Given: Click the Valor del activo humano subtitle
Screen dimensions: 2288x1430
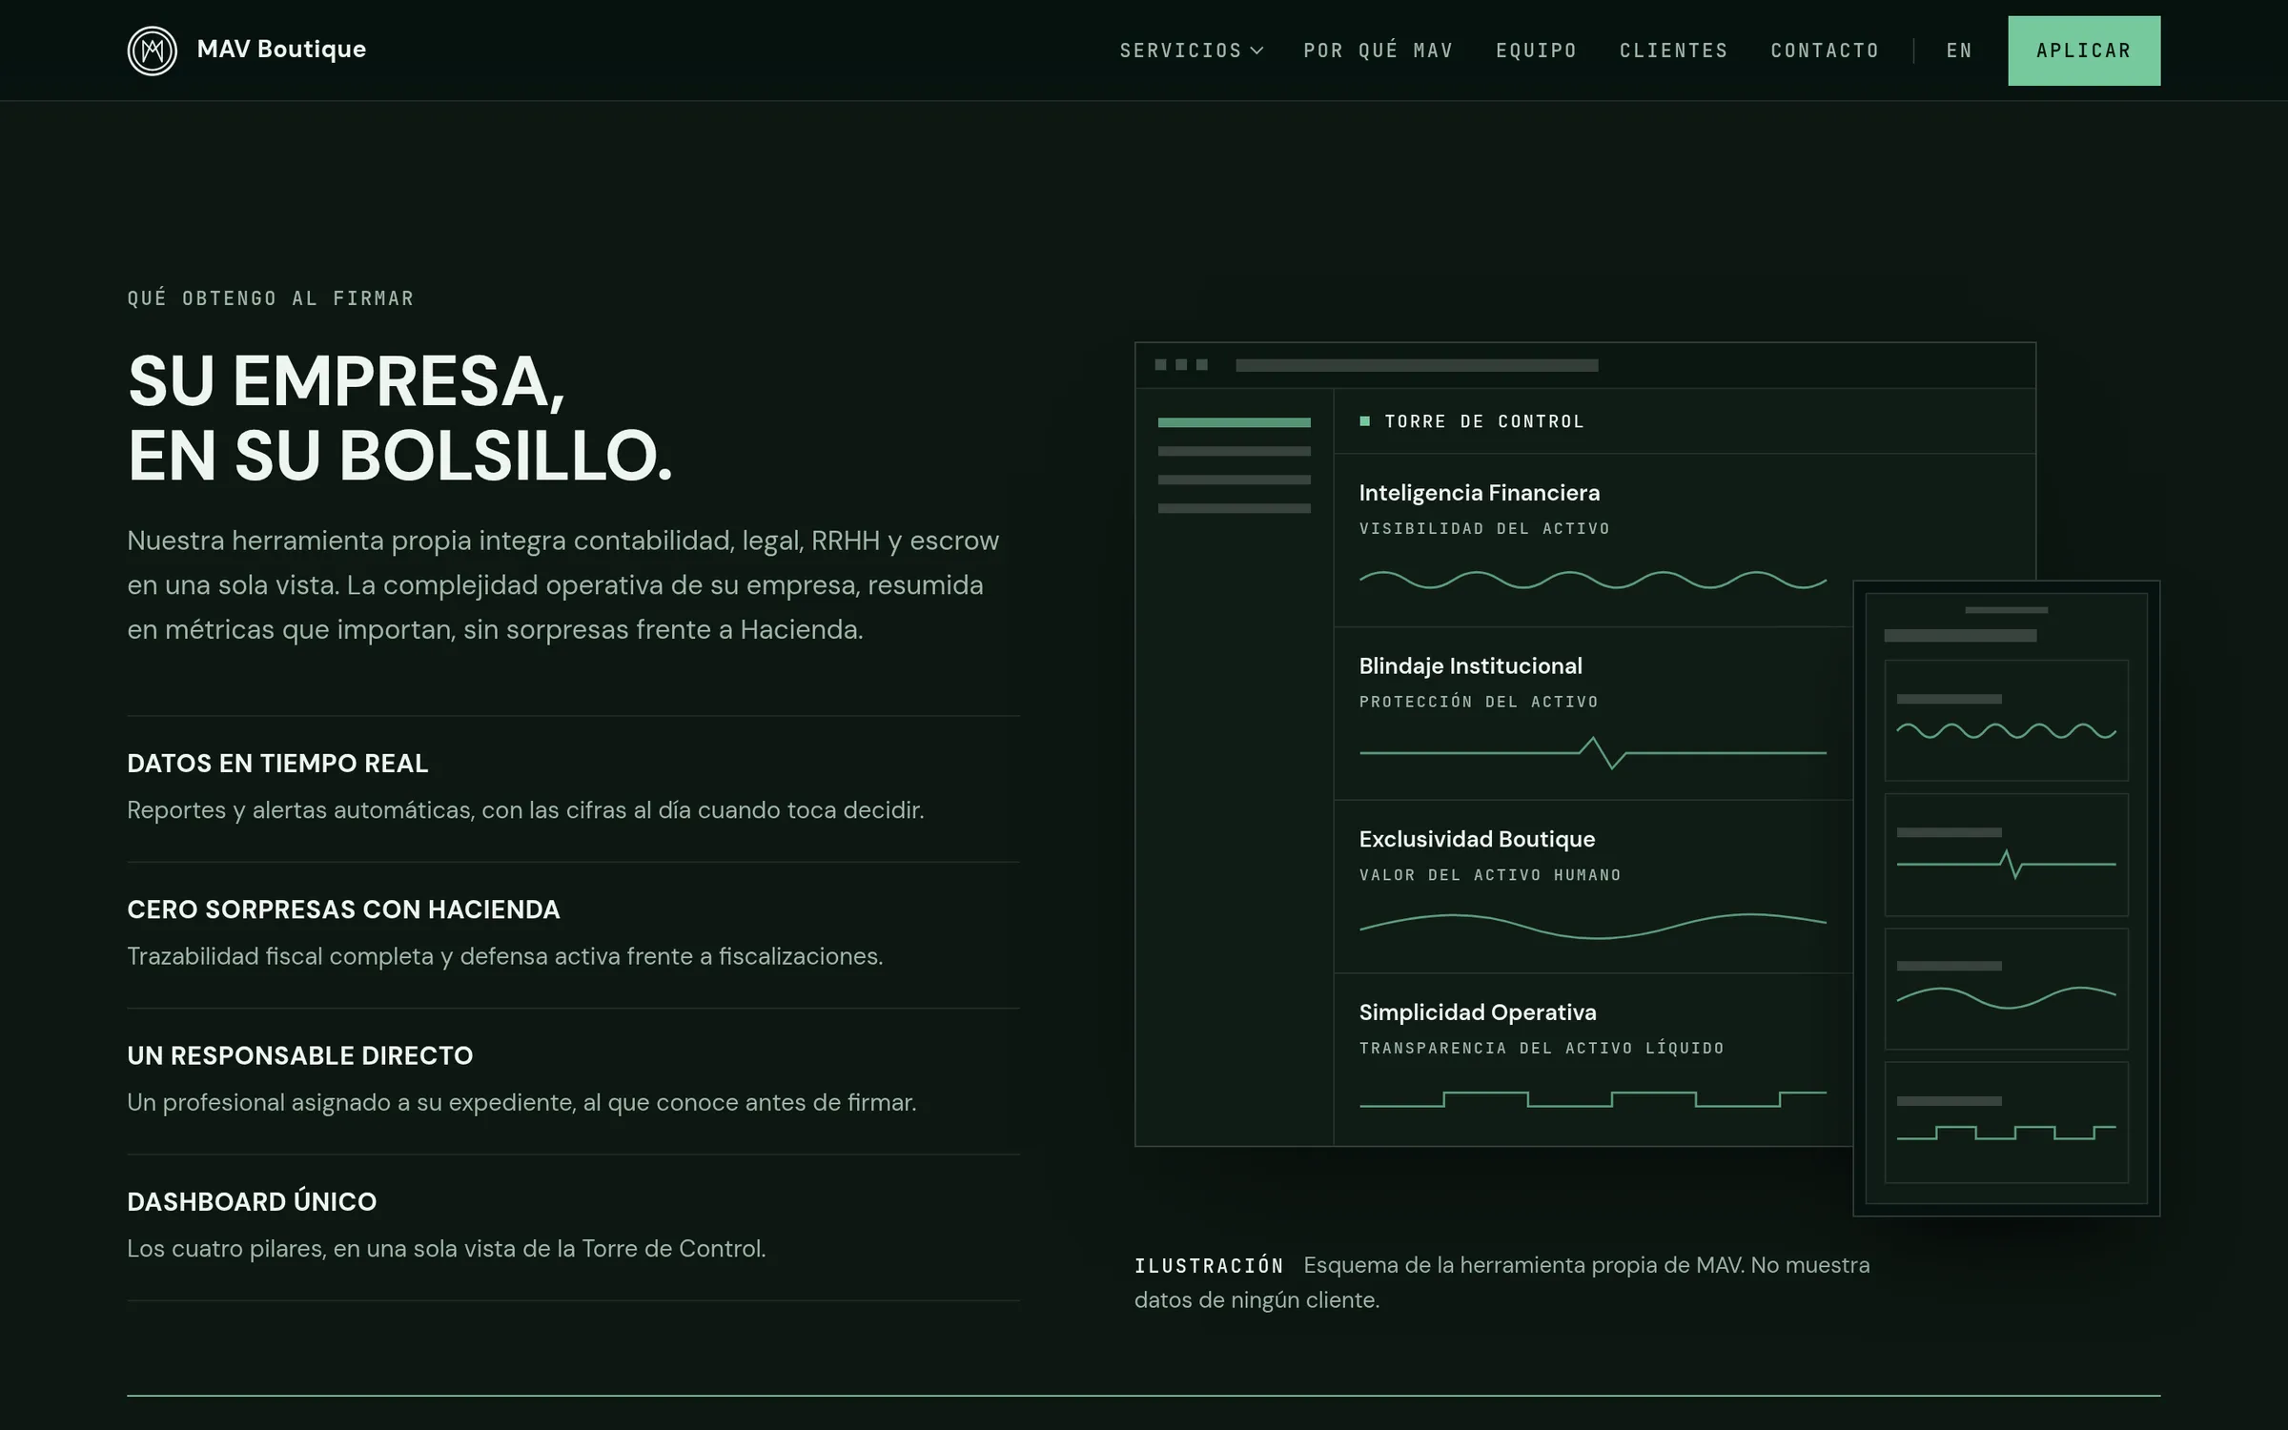Looking at the screenshot, I should click(x=1490, y=875).
